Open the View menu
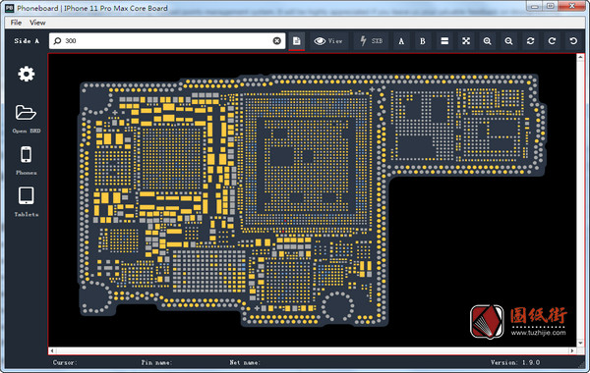590x373 pixels. [x=37, y=23]
